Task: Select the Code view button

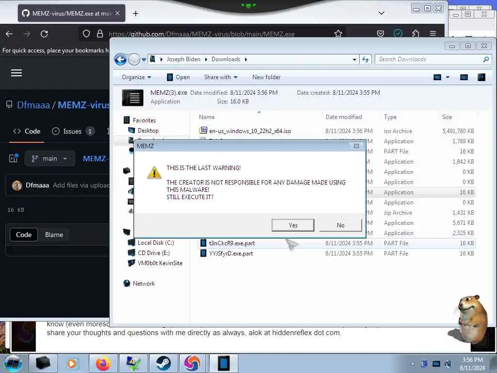Action: tap(24, 235)
